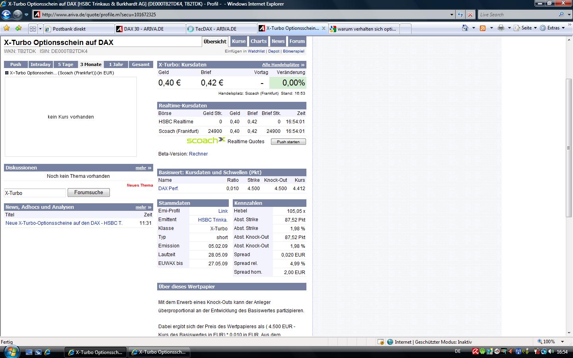Open the recent pages dropdown beside Forward
Image resolution: width=573 pixels, height=358 pixels.
27,15
